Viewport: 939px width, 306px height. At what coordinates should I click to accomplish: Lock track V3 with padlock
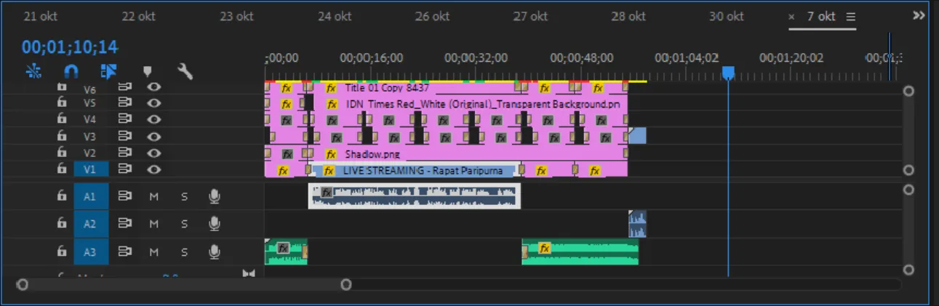[62, 136]
